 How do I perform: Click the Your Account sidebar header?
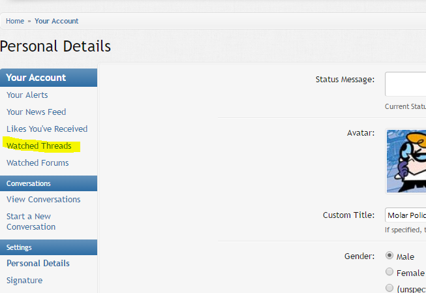click(x=36, y=78)
